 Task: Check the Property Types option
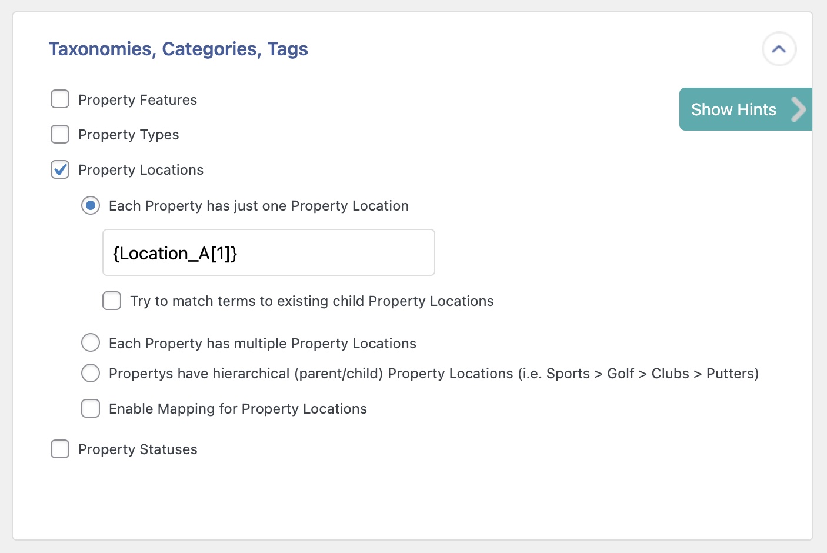[x=60, y=134]
